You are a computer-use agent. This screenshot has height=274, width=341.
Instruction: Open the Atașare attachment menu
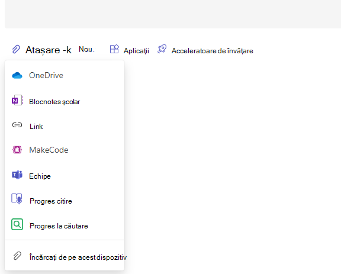click(49, 50)
